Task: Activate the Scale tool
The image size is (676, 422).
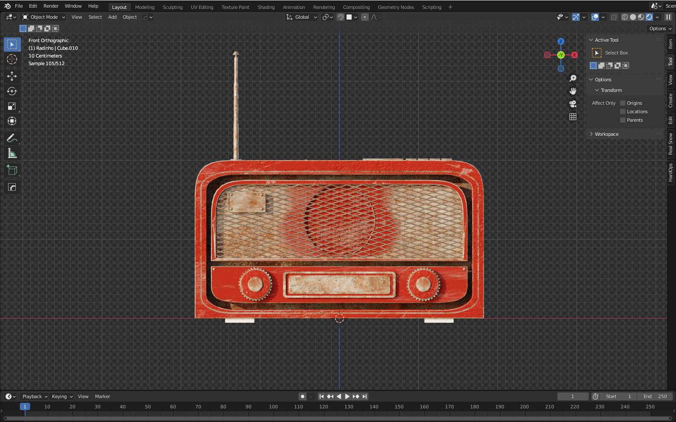Action: 12,106
